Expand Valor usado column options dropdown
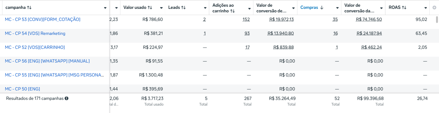This screenshot has width=439, height=113. tap(161, 8)
